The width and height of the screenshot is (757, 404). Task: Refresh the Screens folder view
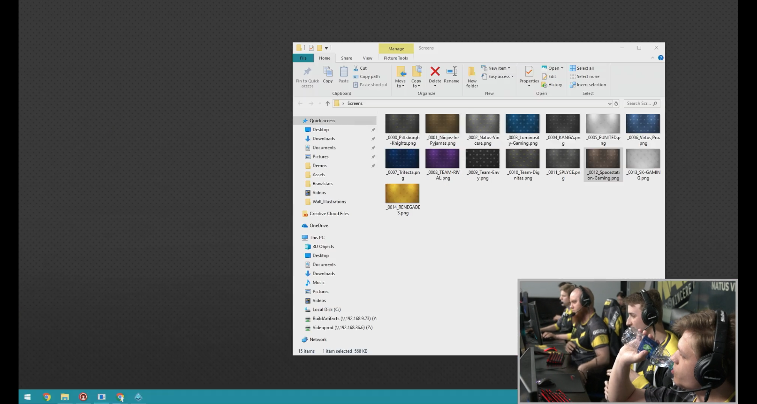coord(616,104)
